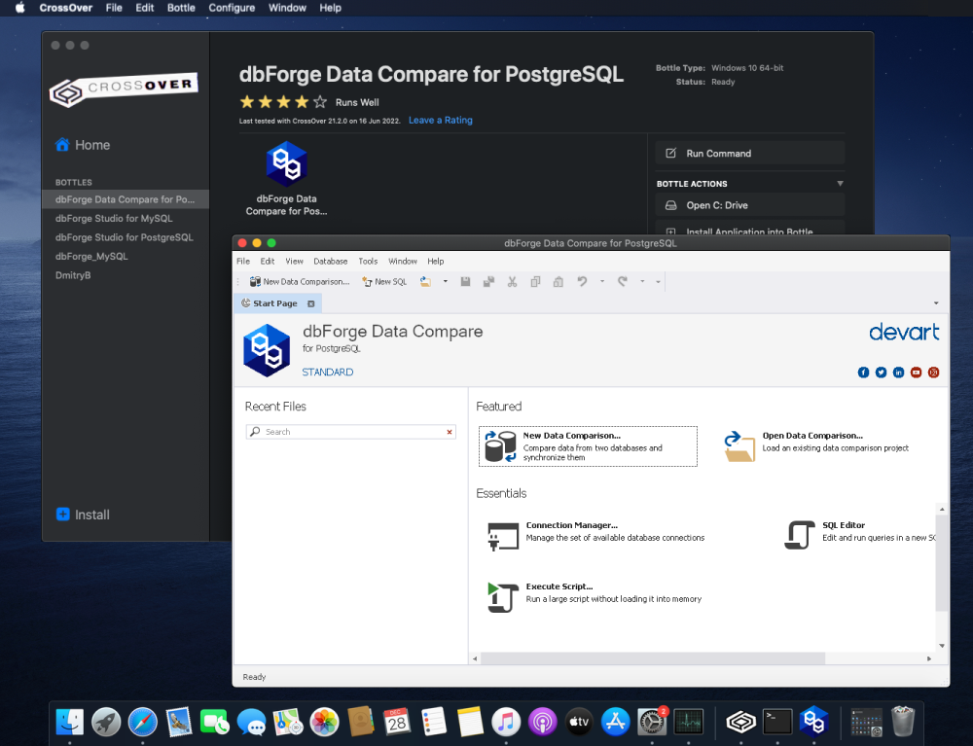973x746 pixels.
Task: Click the Save All toolbar icon
Action: (x=489, y=281)
